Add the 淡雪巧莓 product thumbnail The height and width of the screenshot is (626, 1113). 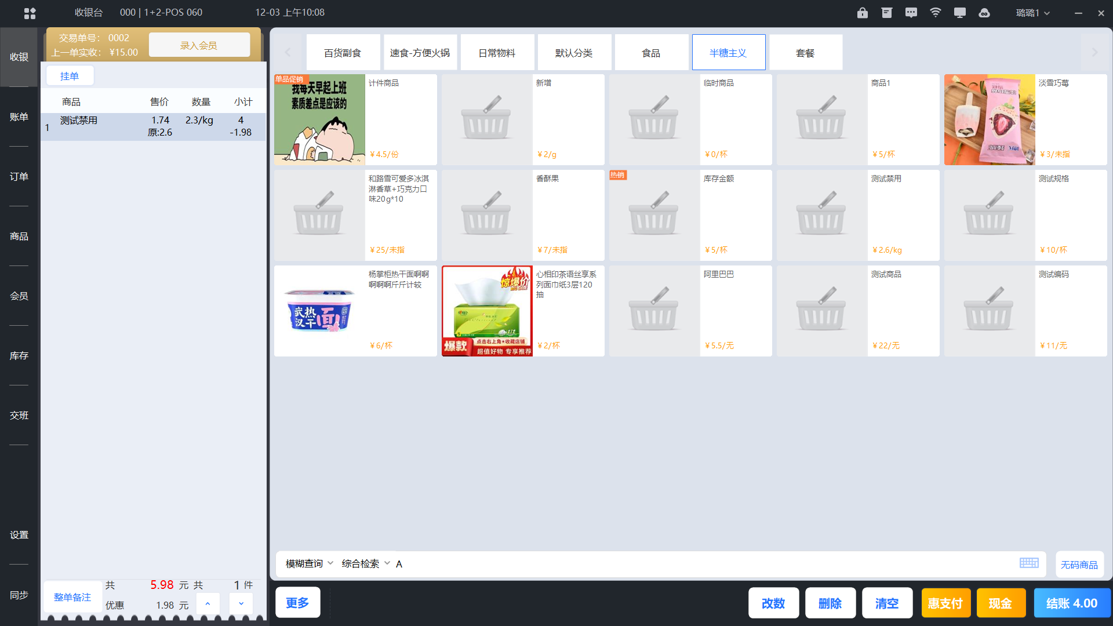coord(989,119)
